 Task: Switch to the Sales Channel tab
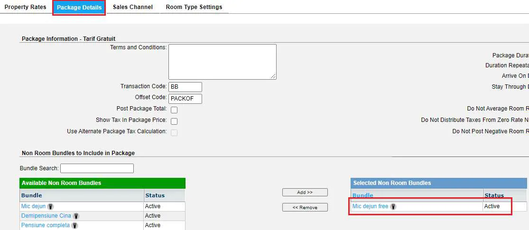[x=132, y=7]
